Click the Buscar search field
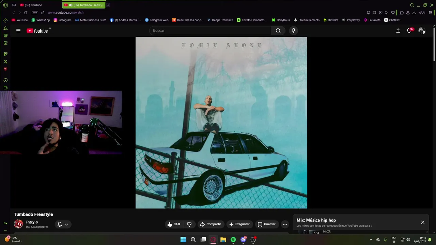 [210, 31]
